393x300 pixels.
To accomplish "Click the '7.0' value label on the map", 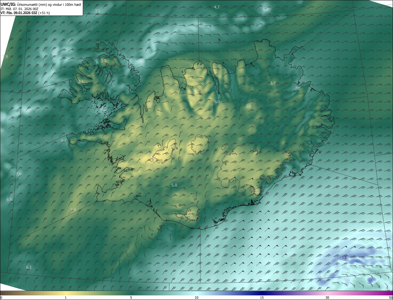I will coord(298,88).
